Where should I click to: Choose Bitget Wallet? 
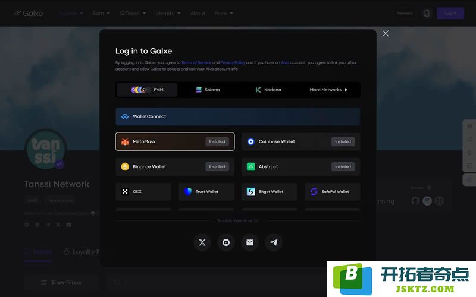(x=270, y=191)
